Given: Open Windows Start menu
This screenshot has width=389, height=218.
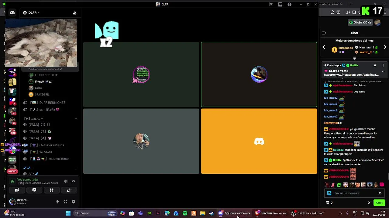Looking at the screenshot, I should pos(68,213).
